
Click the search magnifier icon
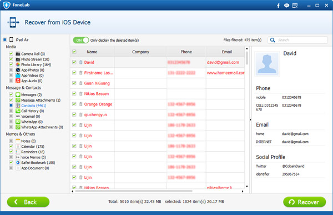[x=273, y=40]
